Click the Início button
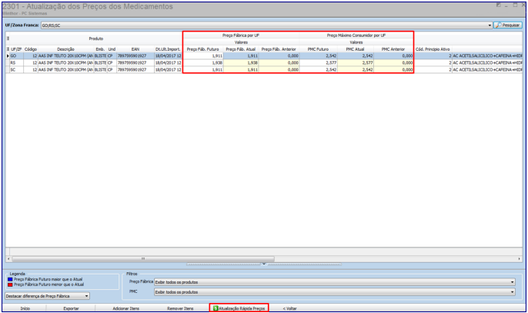 (x=25, y=308)
